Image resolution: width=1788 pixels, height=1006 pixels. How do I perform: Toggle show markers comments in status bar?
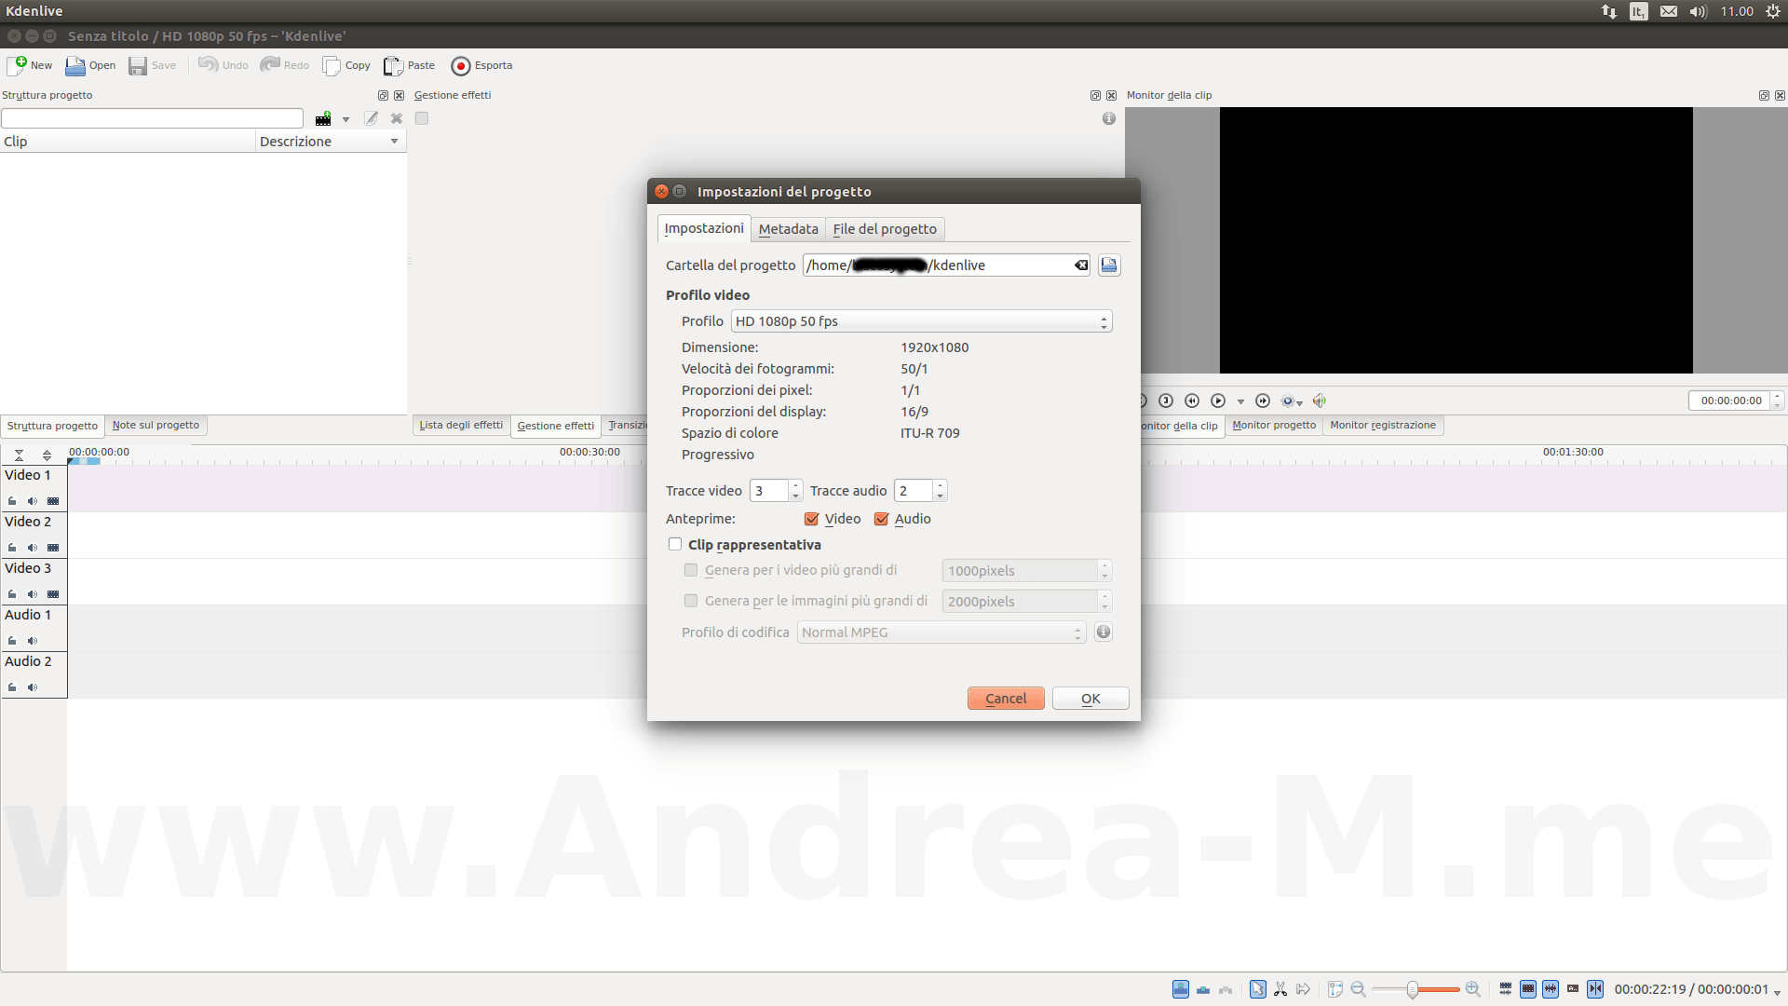click(x=1573, y=989)
